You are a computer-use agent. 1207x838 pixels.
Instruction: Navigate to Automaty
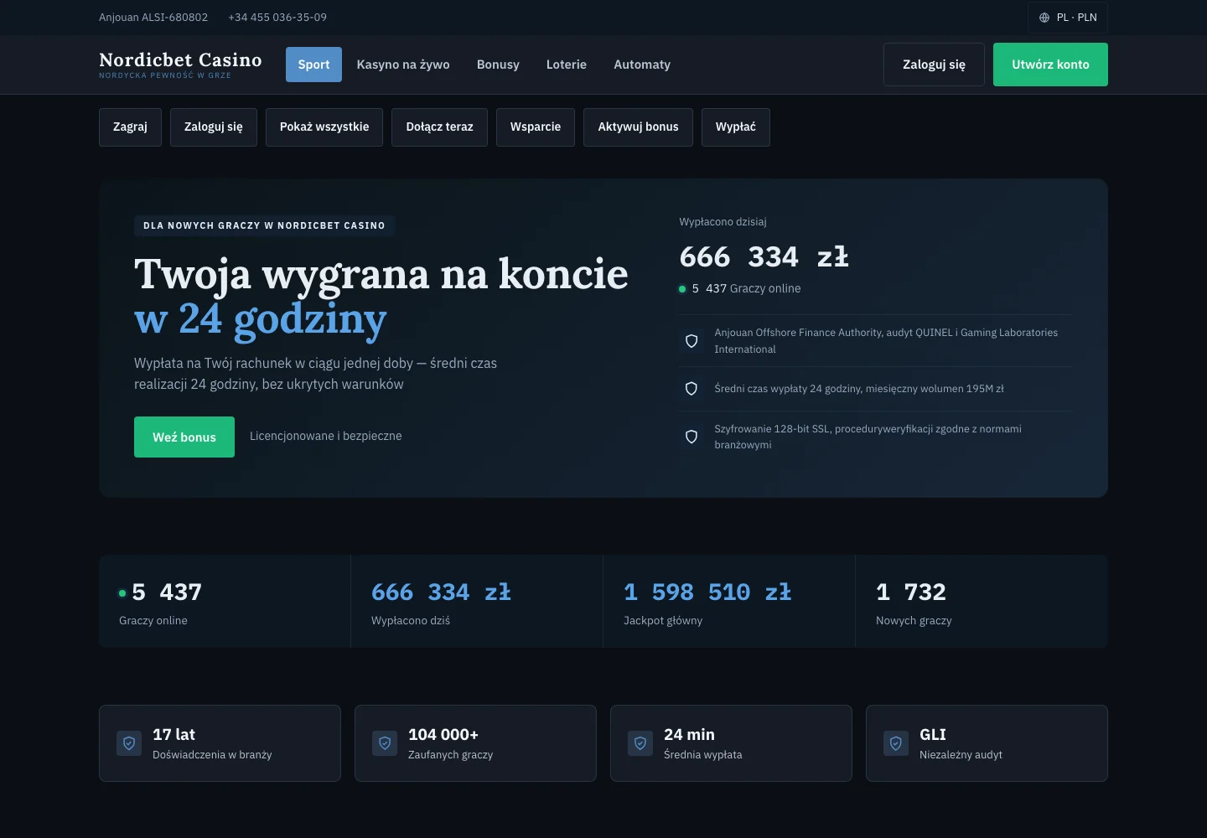click(x=642, y=65)
